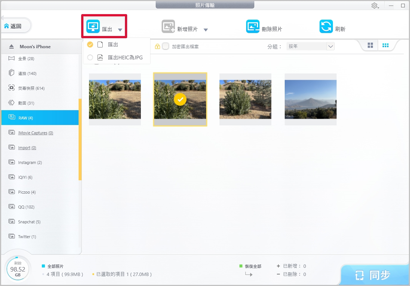Screen dimensions: 410x286
Task: Click the album icon beside QQ
Action: (12, 207)
